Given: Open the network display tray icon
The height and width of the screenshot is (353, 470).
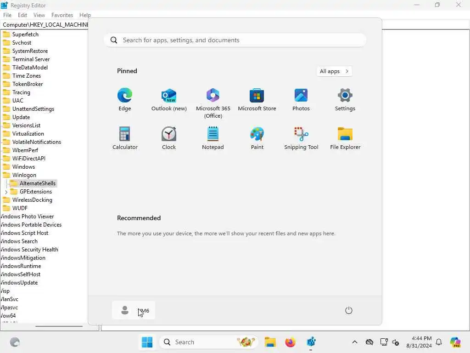Looking at the screenshot, I should (x=384, y=342).
